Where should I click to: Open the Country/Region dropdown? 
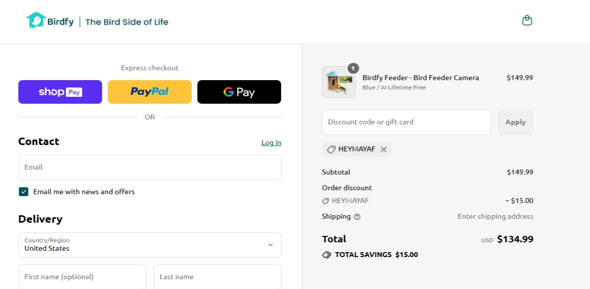pos(150,245)
